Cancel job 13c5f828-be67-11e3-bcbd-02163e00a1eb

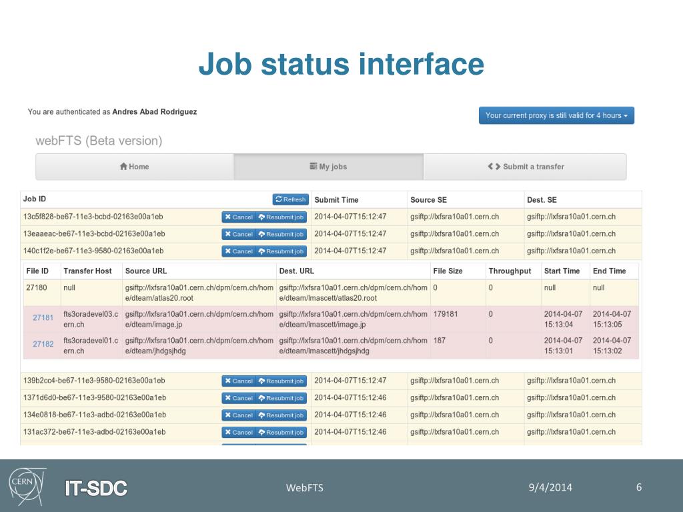[238, 217]
